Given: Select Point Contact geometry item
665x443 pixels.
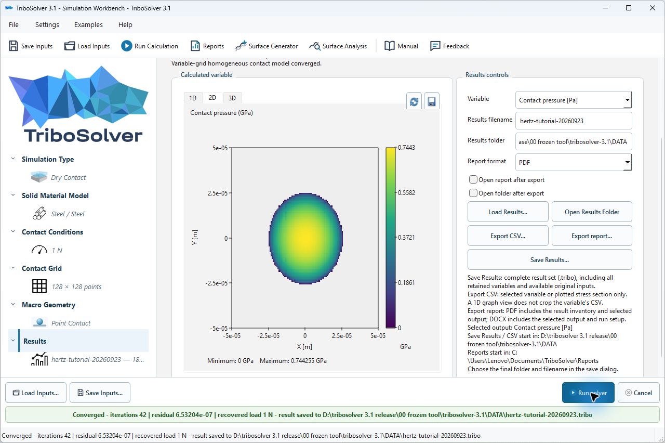Looking at the screenshot, I should (71, 323).
